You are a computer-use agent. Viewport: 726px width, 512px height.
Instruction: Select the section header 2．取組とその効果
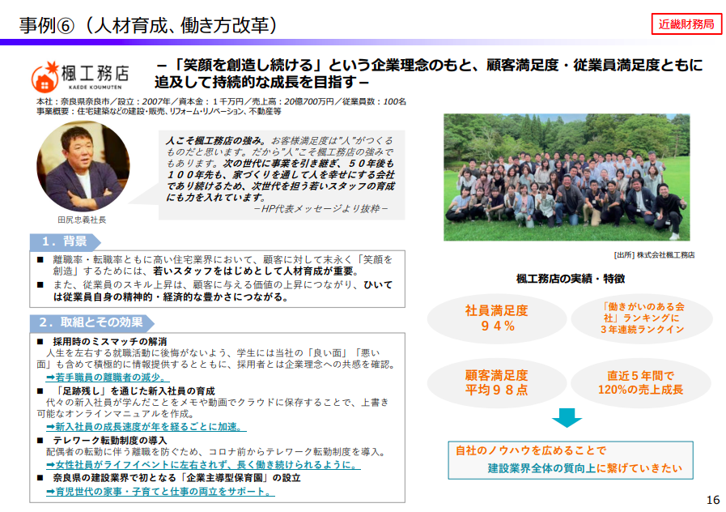91,322
